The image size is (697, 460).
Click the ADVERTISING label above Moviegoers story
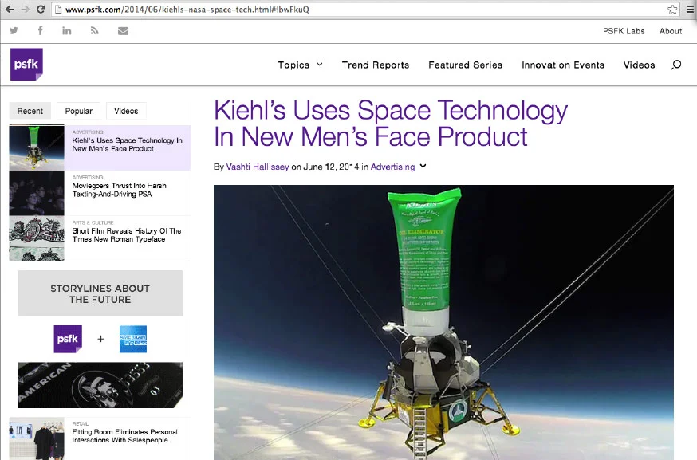pos(88,177)
